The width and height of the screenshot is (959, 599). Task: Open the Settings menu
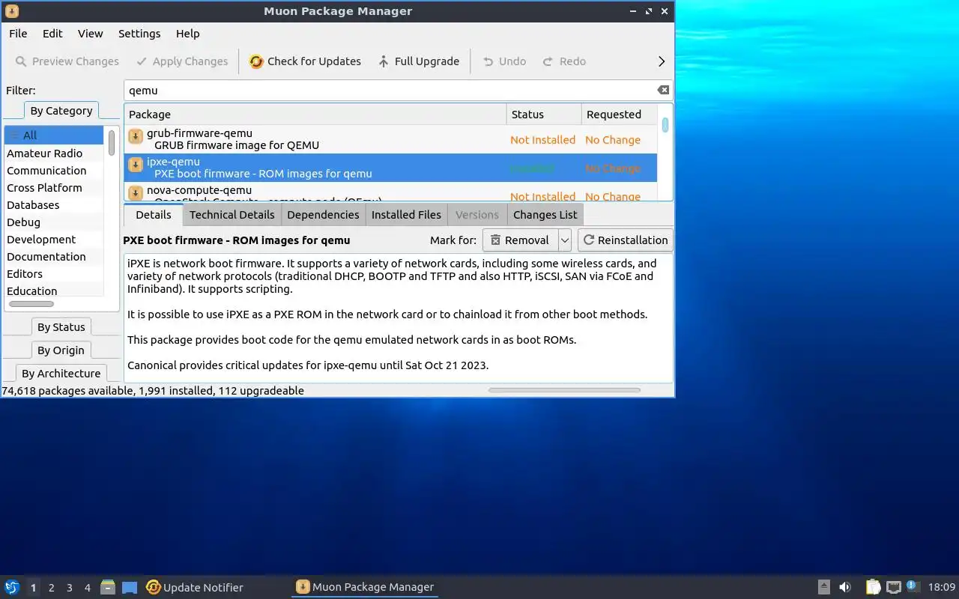[139, 34]
